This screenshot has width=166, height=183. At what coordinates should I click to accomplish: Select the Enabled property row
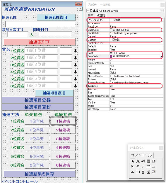click(125, 50)
